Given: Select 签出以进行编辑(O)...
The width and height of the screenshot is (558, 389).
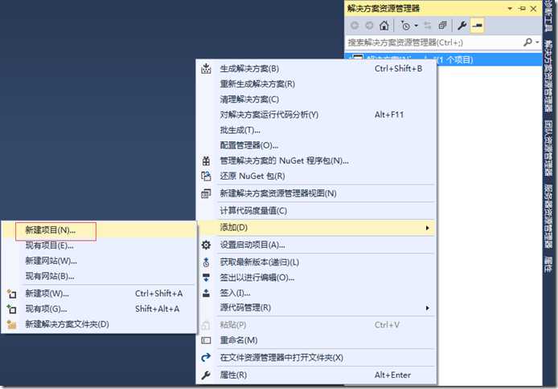Looking at the screenshot, I should pyautogui.click(x=316, y=278).
